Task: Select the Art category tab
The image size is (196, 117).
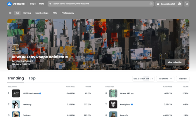Action: [17, 13]
